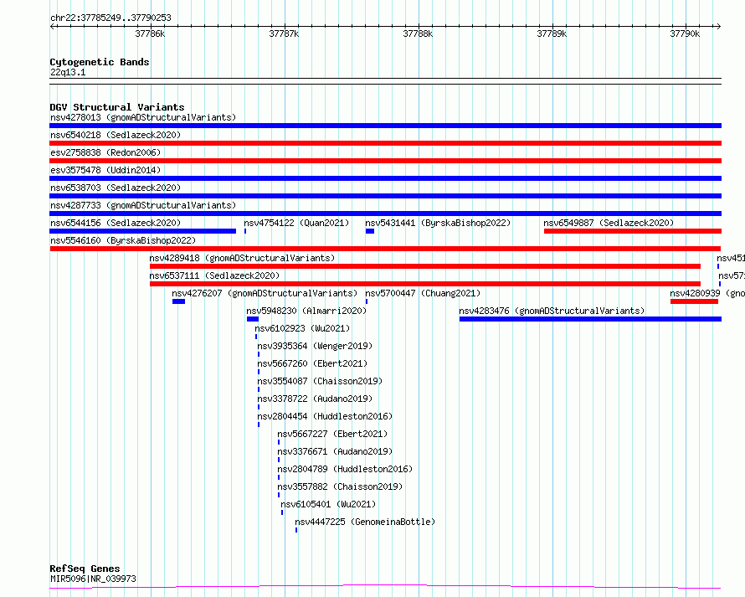Select the nsv6105401 Wu2021 label
The width and height of the screenshot is (745, 597).
tap(328, 504)
